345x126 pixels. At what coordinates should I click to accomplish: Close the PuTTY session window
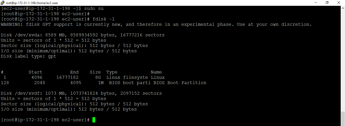tap(339, 3)
